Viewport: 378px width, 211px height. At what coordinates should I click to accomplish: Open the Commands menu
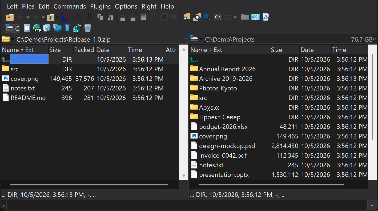pyautogui.click(x=70, y=6)
